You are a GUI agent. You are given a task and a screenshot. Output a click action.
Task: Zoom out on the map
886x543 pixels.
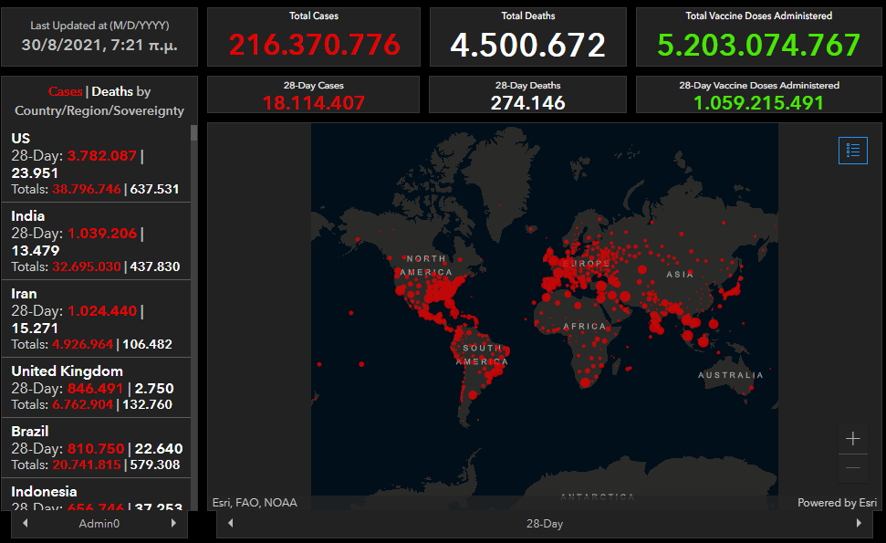point(852,468)
